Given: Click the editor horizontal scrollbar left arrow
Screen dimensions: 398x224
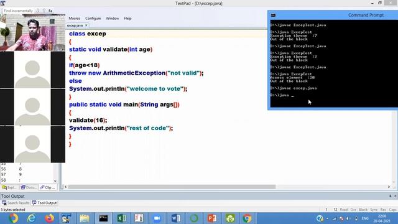Looking at the screenshot, I should 65,187.
